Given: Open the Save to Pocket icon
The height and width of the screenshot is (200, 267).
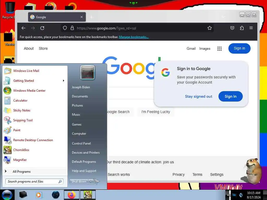Looking at the screenshot, I should [232, 28].
